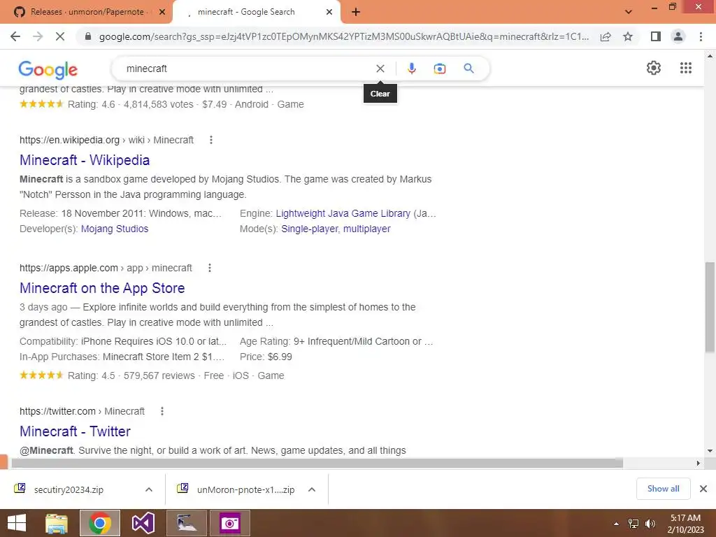Click the scroll-down arrow of vertical scrollbar

[710, 451]
